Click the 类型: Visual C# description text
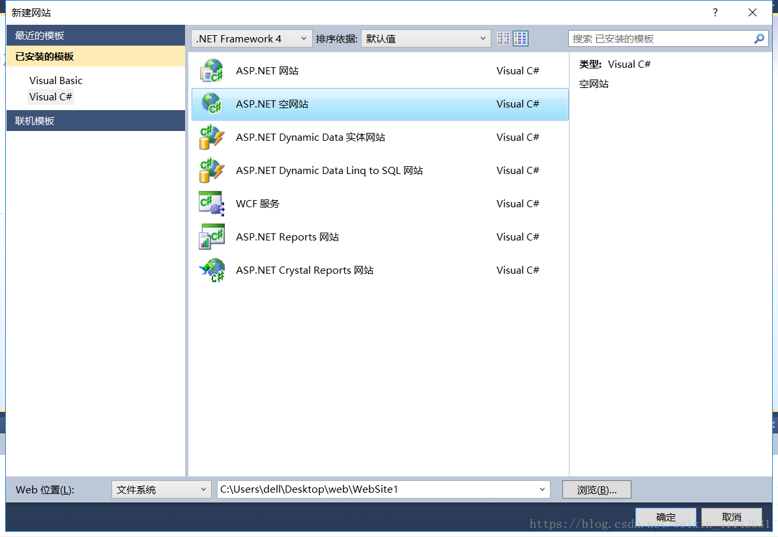The width and height of the screenshot is (778, 537). (614, 64)
